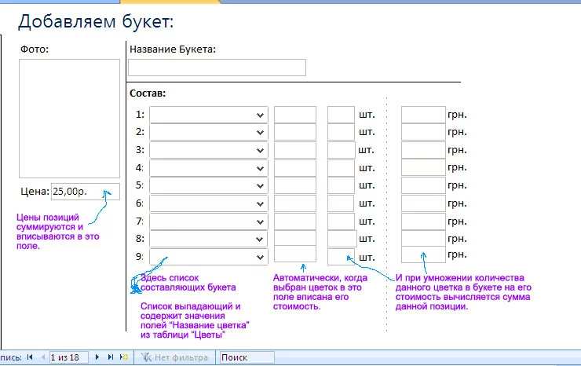Screen dimensions: 581x366
Task: Focus the 'шт.' quantity field in row 9
Action: tap(341, 257)
